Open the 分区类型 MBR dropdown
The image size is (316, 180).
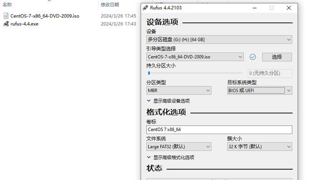[179, 90]
